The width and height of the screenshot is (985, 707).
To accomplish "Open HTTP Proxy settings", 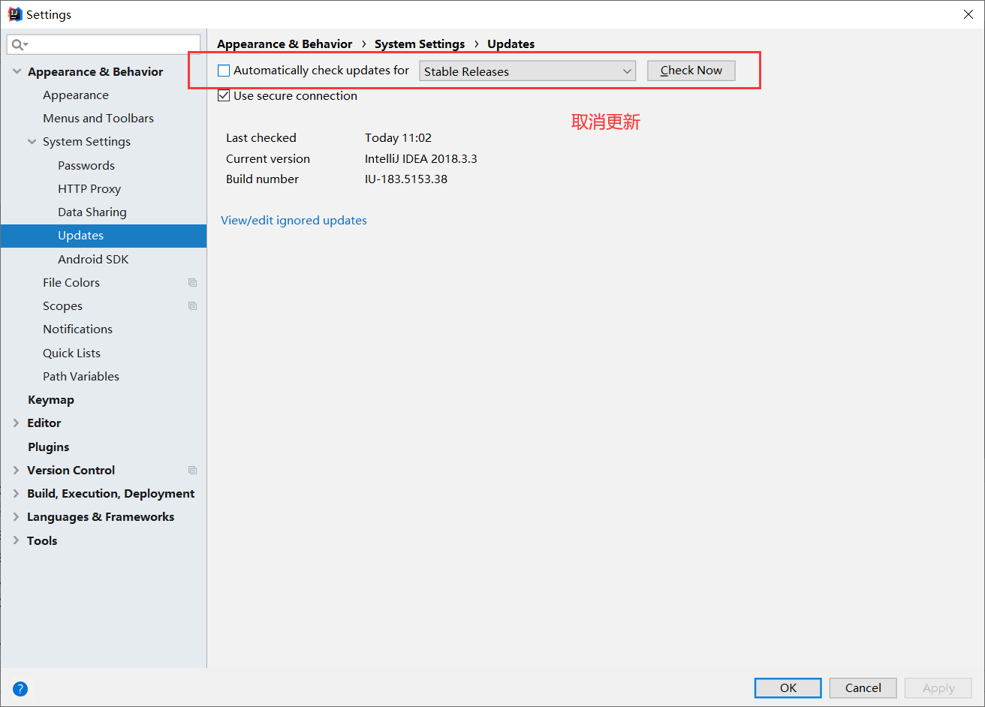I will click(89, 189).
